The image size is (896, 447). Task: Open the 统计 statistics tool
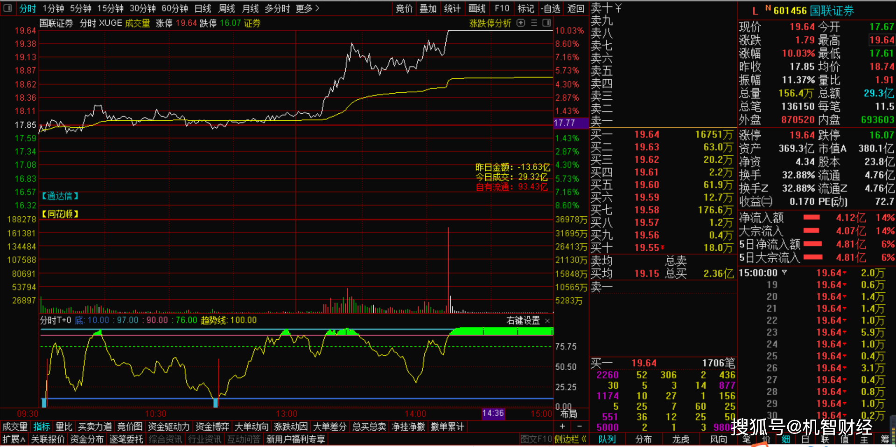[x=452, y=8]
